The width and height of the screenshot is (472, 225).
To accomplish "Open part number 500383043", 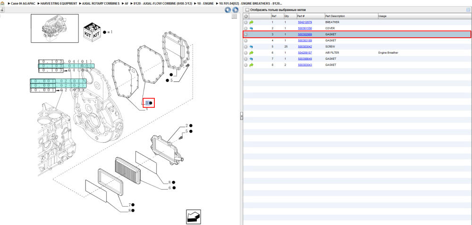I will click(x=304, y=65).
